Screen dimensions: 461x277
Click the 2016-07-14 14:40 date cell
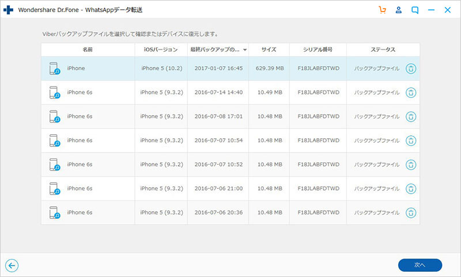click(218, 93)
